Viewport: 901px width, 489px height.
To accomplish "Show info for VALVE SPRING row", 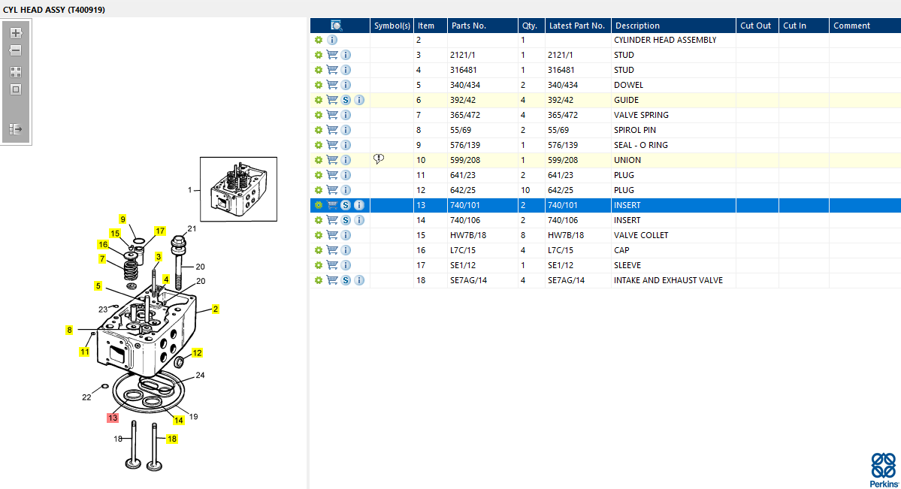I will pyautogui.click(x=346, y=115).
